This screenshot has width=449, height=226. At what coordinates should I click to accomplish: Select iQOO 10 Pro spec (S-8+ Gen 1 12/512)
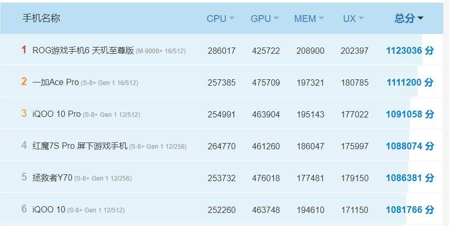click(x=112, y=115)
